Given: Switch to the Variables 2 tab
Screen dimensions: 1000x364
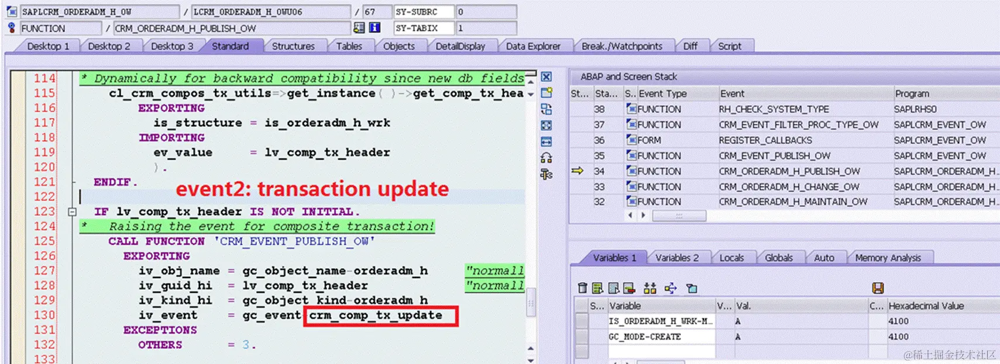Looking at the screenshot, I should point(676,258).
